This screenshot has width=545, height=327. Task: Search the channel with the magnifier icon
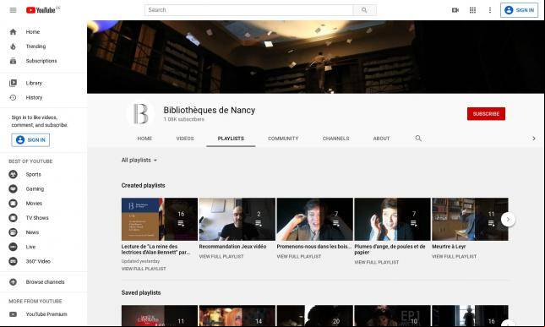(x=418, y=139)
